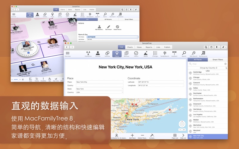This screenshot has height=149, width=239.
Task: Open Media in the back window toolbar
Action: pyautogui.click(x=75, y=15)
